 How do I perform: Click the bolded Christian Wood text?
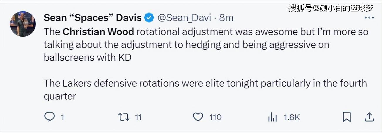click(98, 32)
